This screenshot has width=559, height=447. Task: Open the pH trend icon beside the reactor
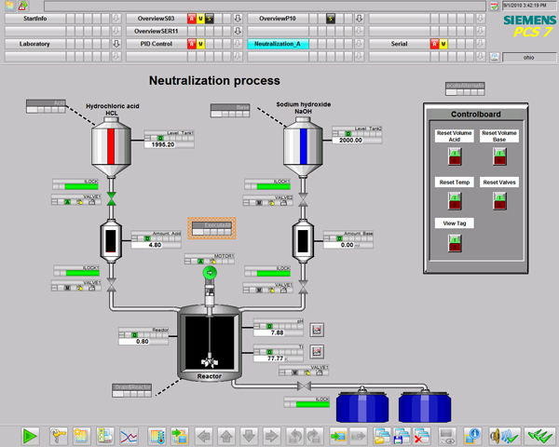(317, 329)
